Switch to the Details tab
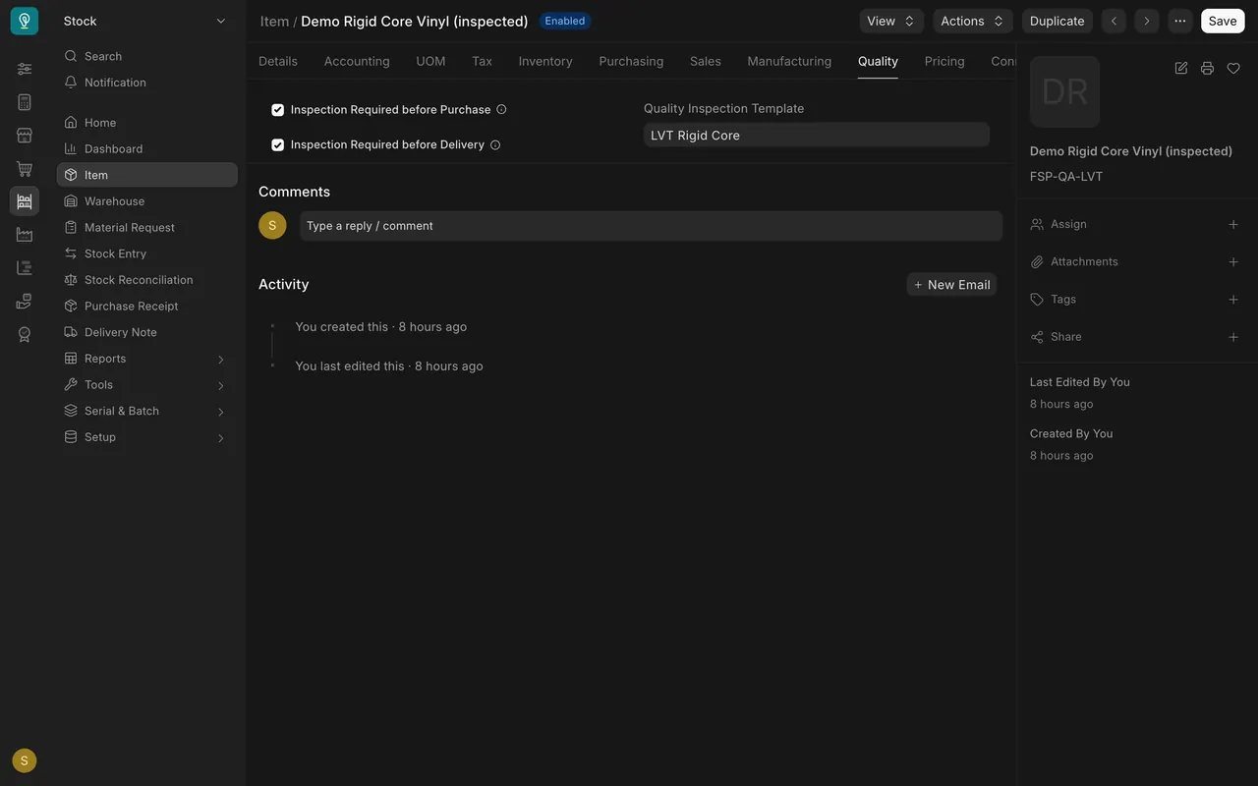This screenshot has height=786, width=1258. click(x=278, y=61)
